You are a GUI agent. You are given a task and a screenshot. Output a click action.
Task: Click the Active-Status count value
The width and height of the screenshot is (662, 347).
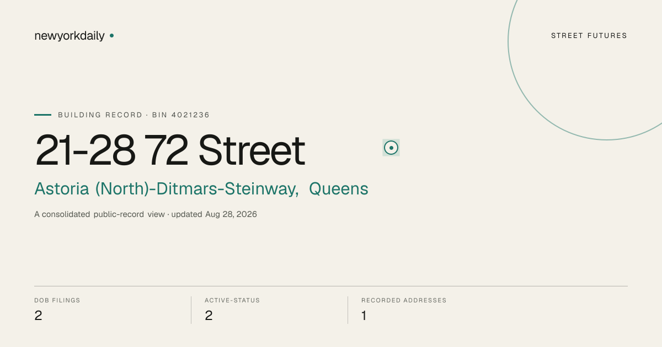point(209,316)
